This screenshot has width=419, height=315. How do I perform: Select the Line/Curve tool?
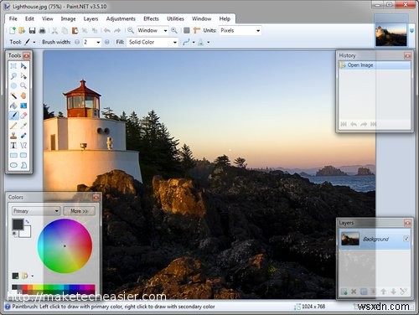tap(23, 146)
